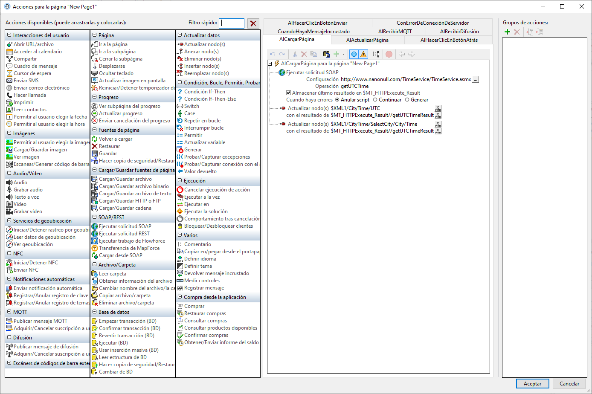Expand the Escáneres de códigos de barra section
The width and height of the screenshot is (592, 394).
point(9,363)
